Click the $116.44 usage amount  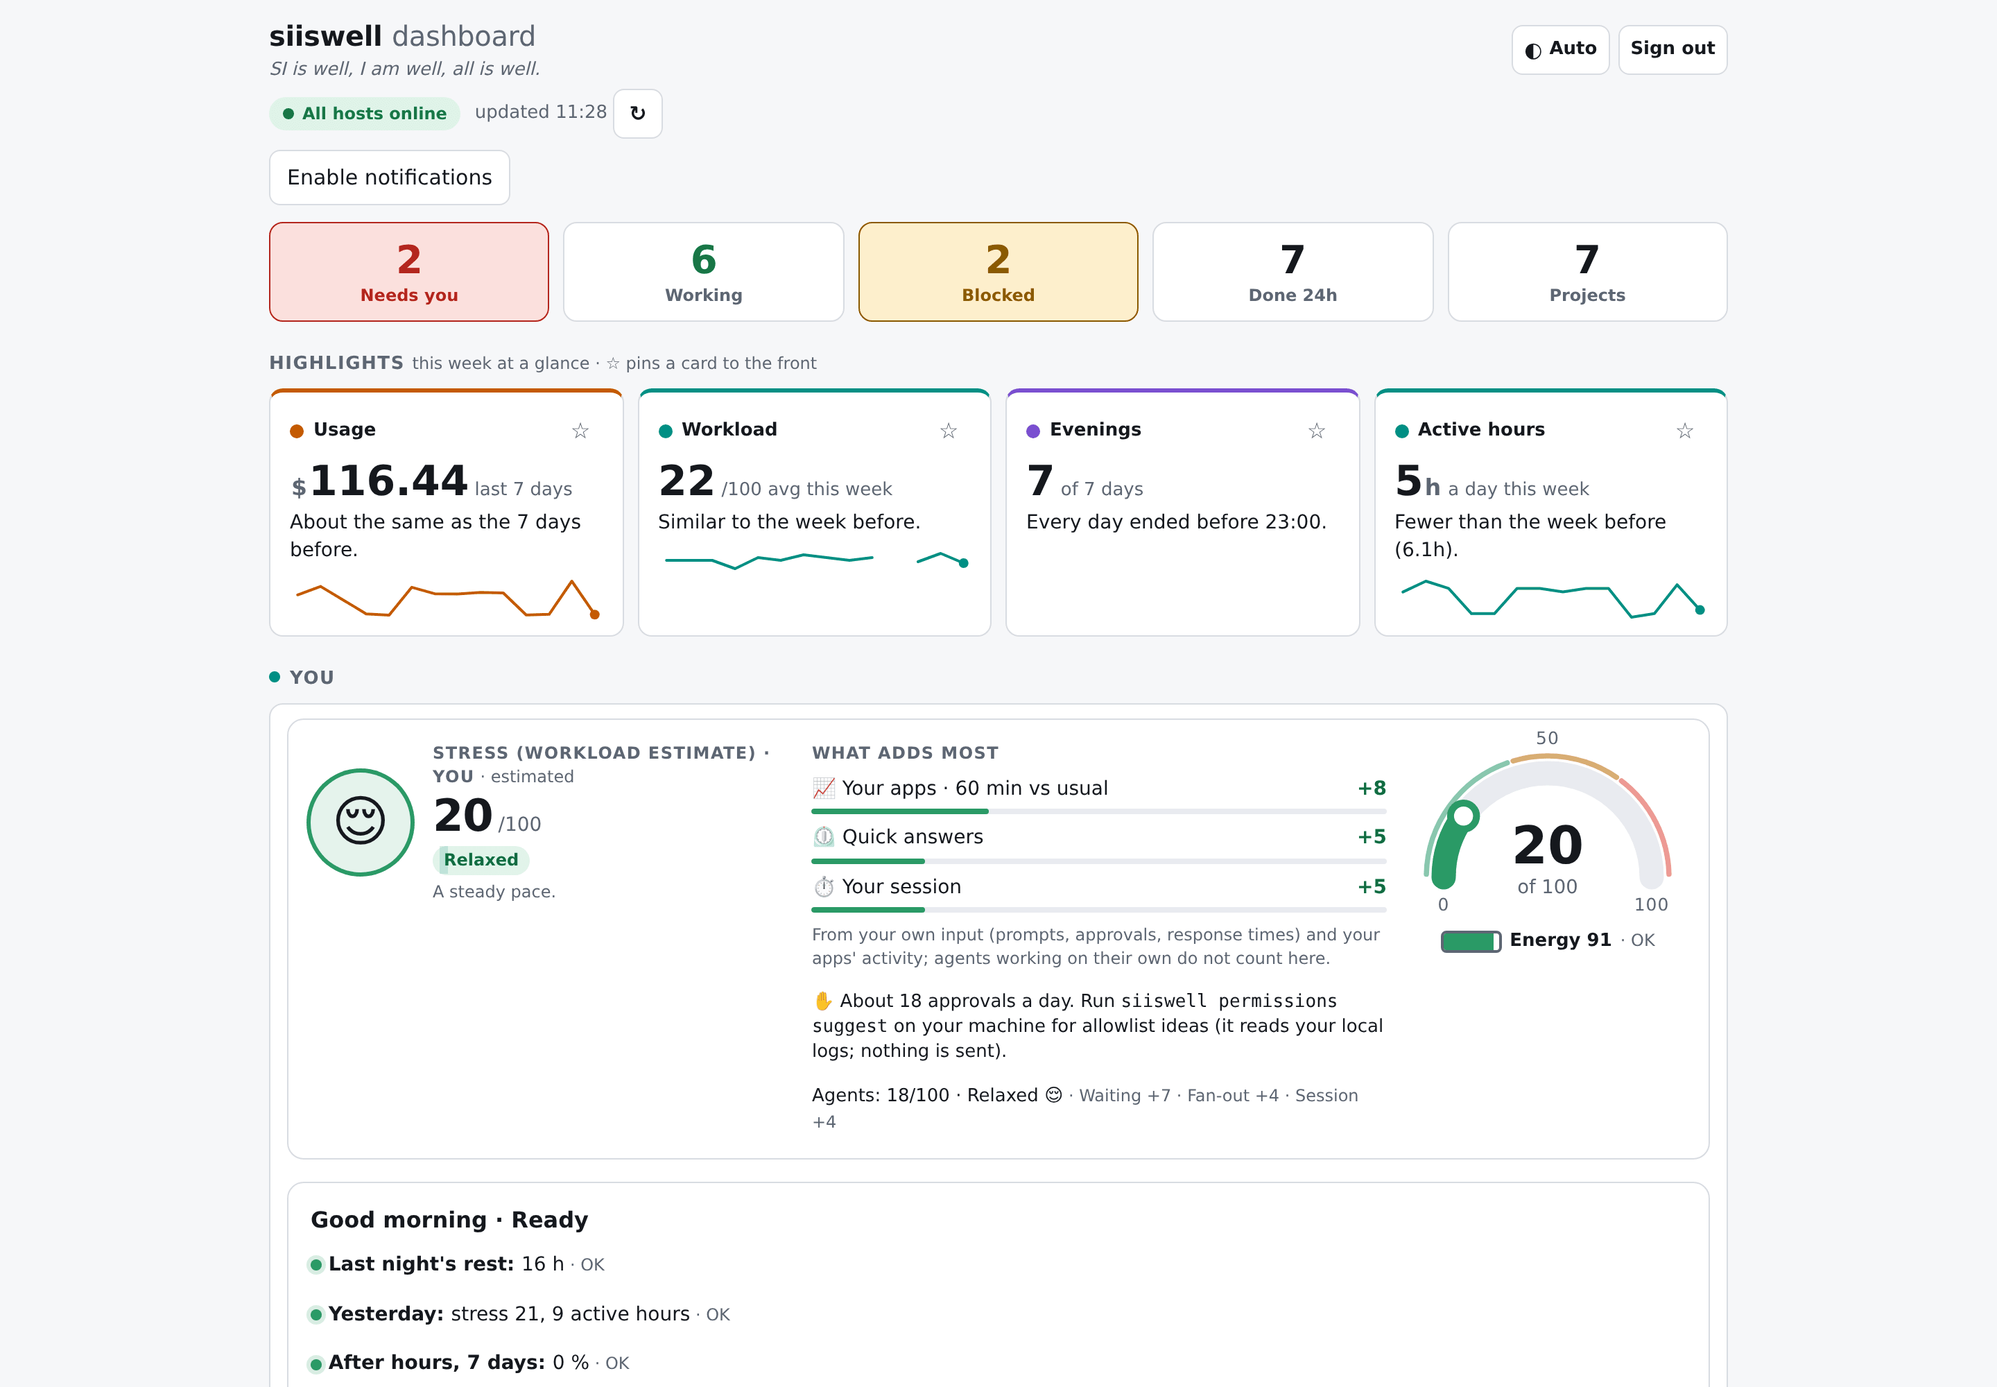pos(379,481)
